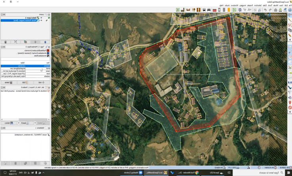Viewport: 292px width, 176px height.
Task: Select the restaurant fork-and-knife preset icon
Action: (194, 10)
